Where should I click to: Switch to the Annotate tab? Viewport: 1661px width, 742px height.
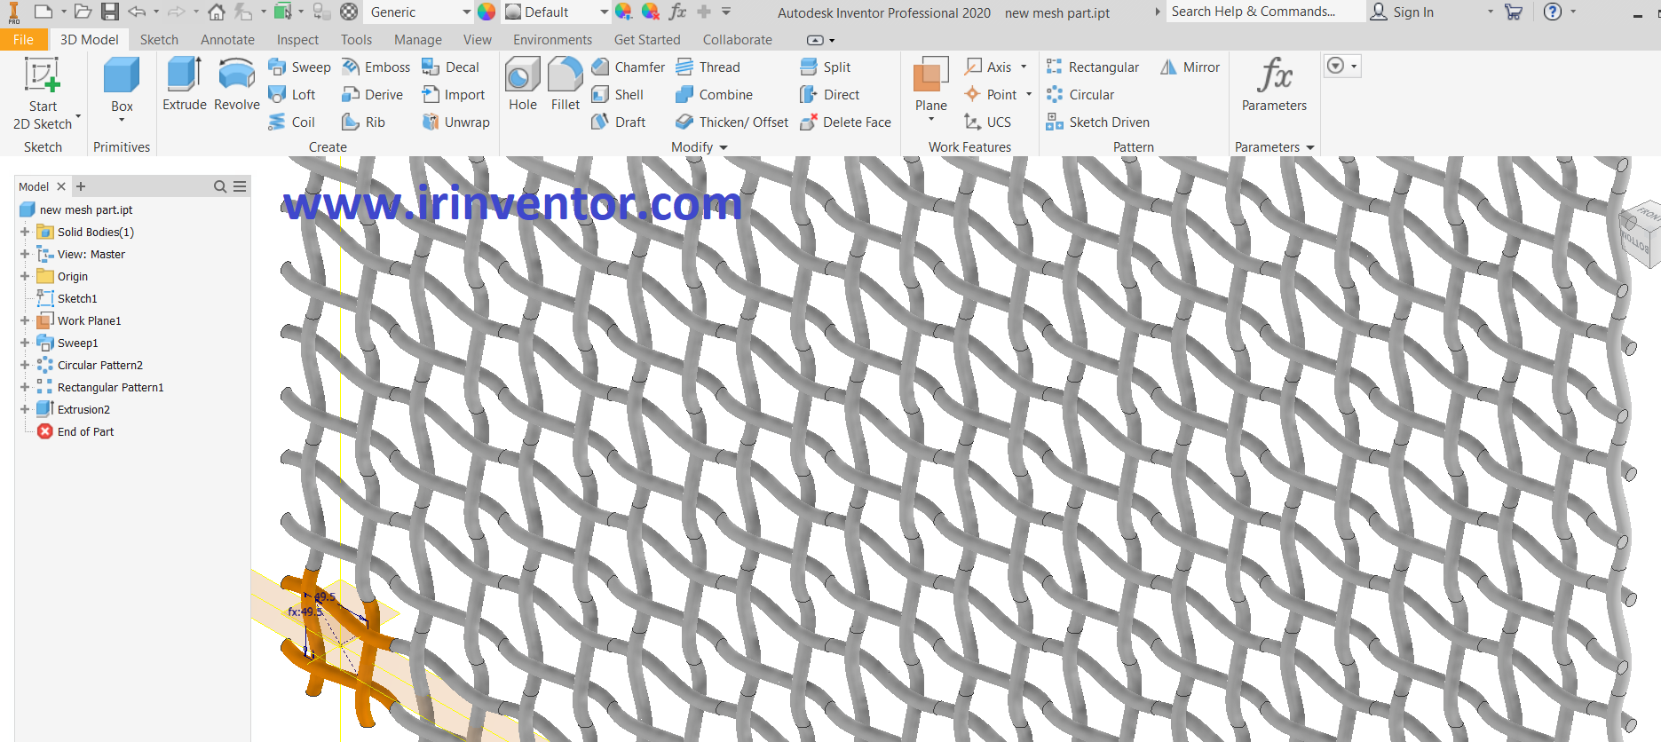click(x=227, y=40)
